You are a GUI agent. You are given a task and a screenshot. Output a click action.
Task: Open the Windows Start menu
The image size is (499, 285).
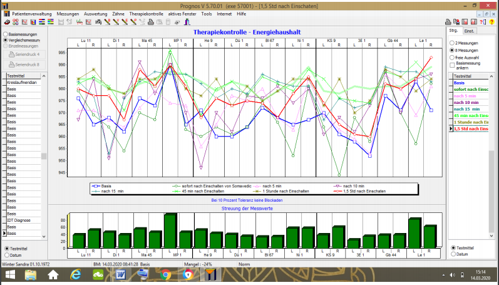[x=10, y=274]
